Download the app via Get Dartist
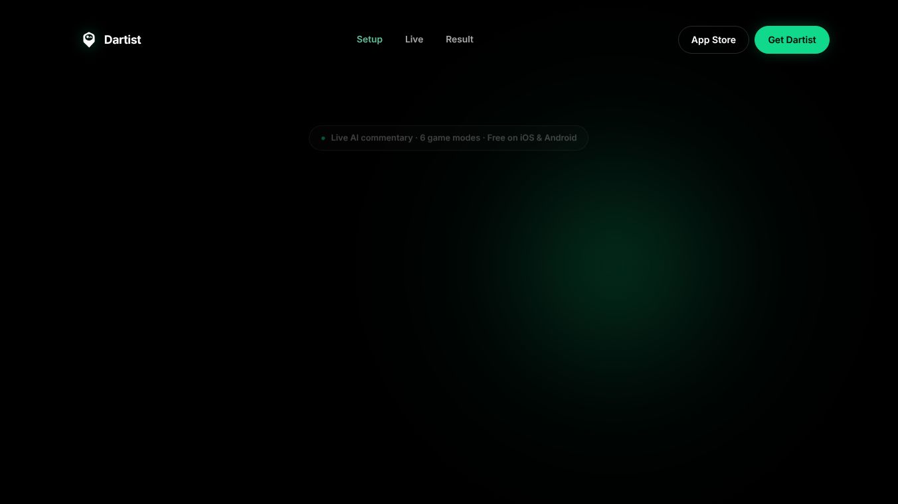898x504 pixels. (792, 40)
